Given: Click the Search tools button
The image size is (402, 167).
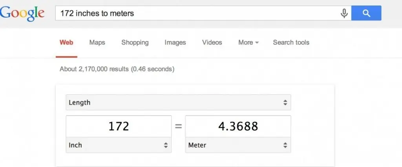Looking at the screenshot, I should tap(291, 42).
